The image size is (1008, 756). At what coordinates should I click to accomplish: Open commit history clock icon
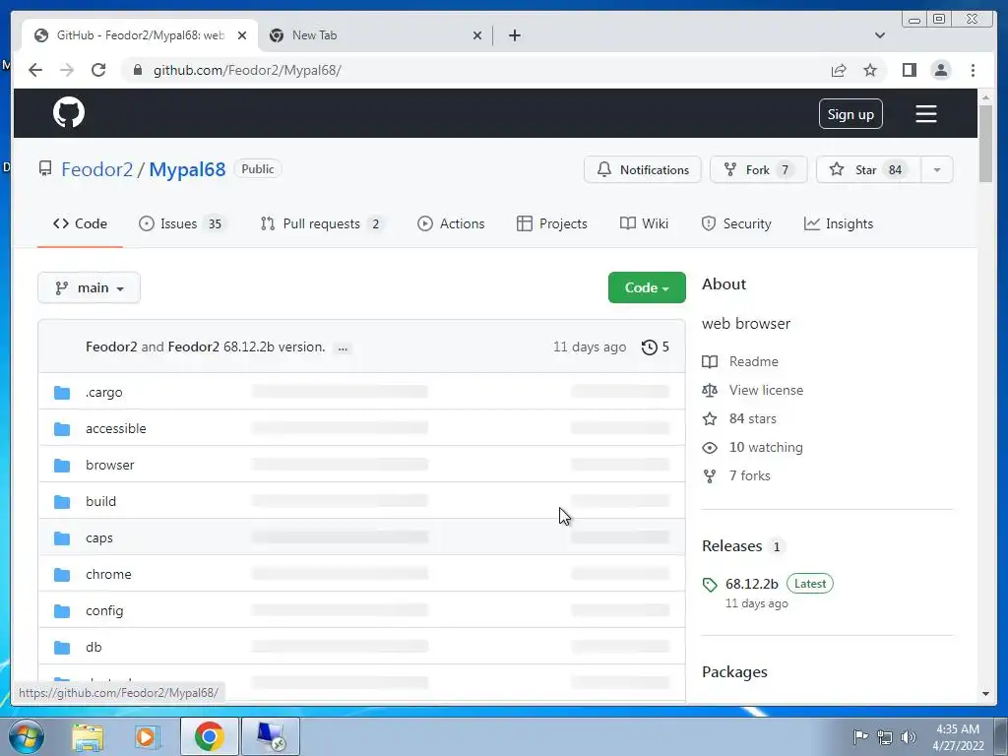pyautogui.click(x=650, y=347)
